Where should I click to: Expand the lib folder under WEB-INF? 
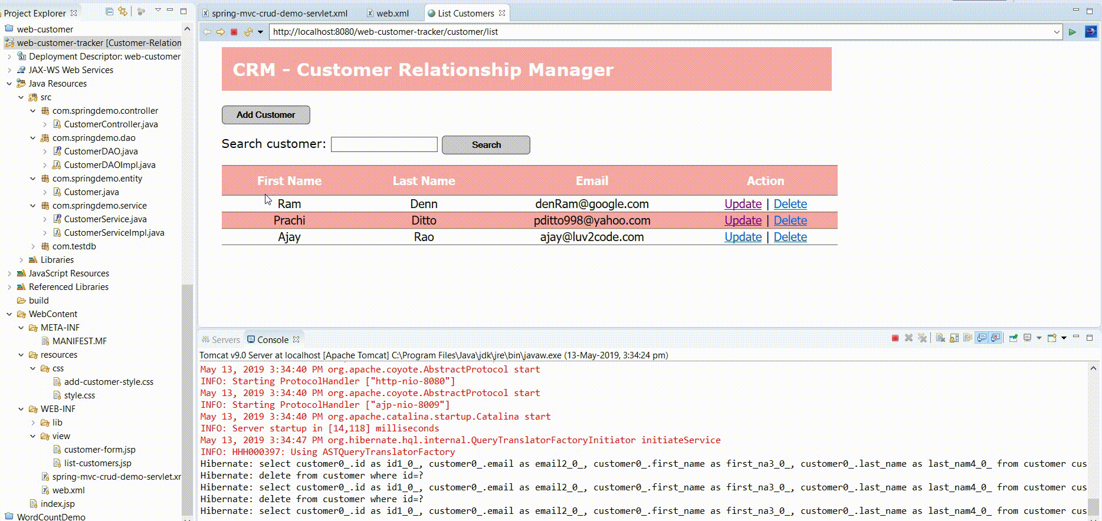point(33,423)
